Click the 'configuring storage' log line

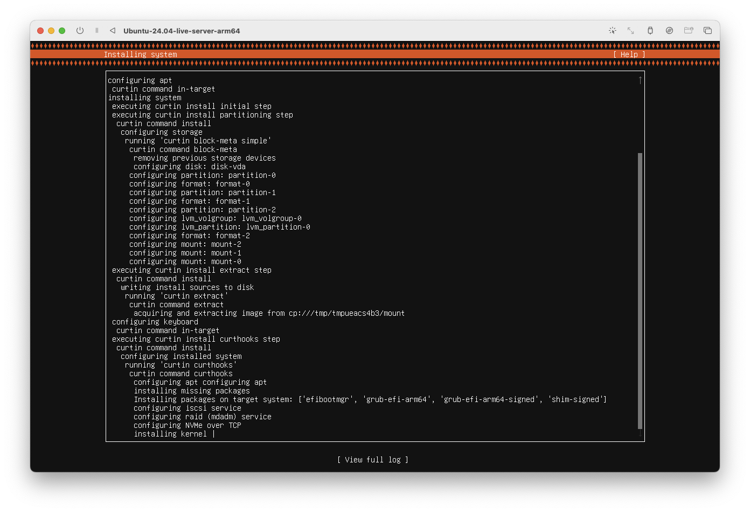(x=162, y=132)
